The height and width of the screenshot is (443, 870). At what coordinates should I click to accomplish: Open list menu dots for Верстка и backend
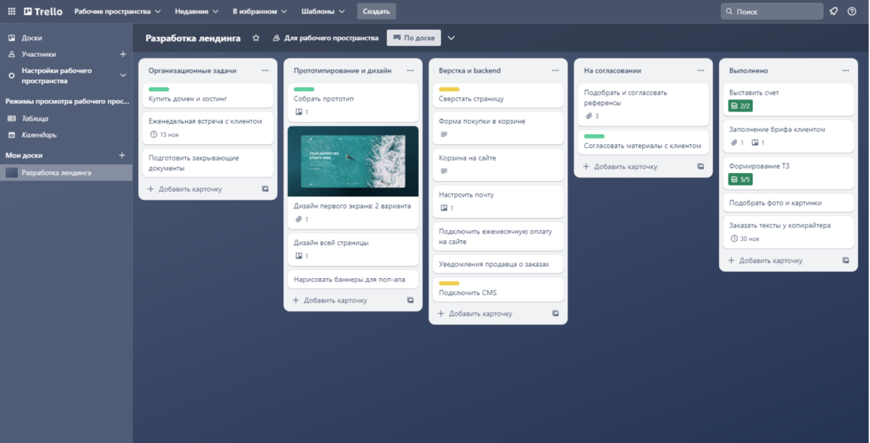(556, 70)
